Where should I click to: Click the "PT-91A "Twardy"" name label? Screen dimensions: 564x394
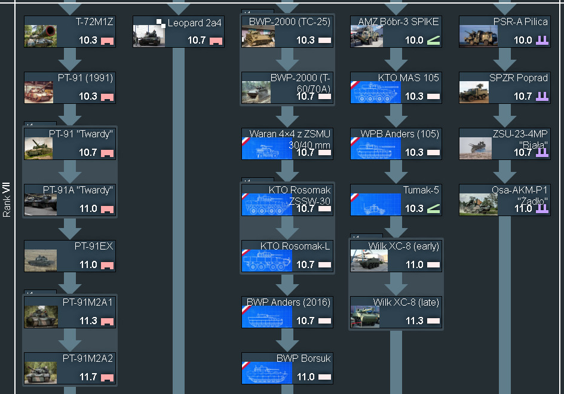(78, 190)
